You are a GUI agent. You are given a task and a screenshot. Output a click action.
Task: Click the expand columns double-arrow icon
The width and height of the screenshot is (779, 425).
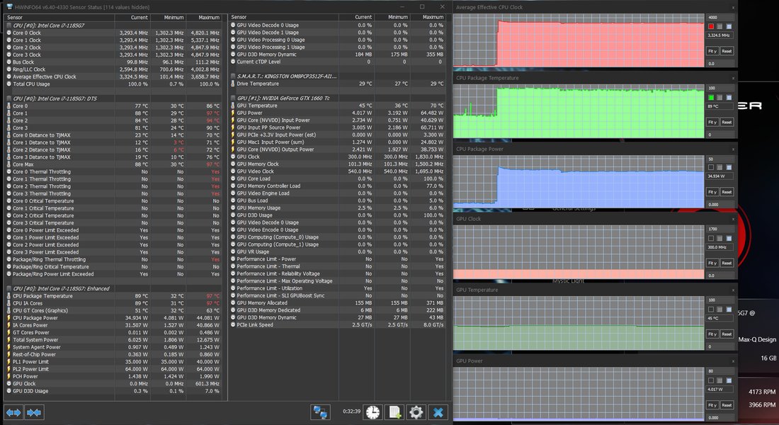13,412
